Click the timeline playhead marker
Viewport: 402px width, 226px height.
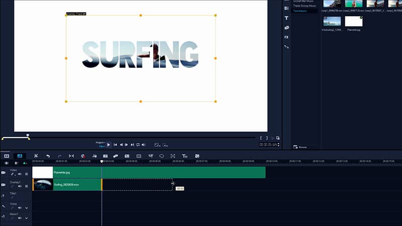click(102, 161)
